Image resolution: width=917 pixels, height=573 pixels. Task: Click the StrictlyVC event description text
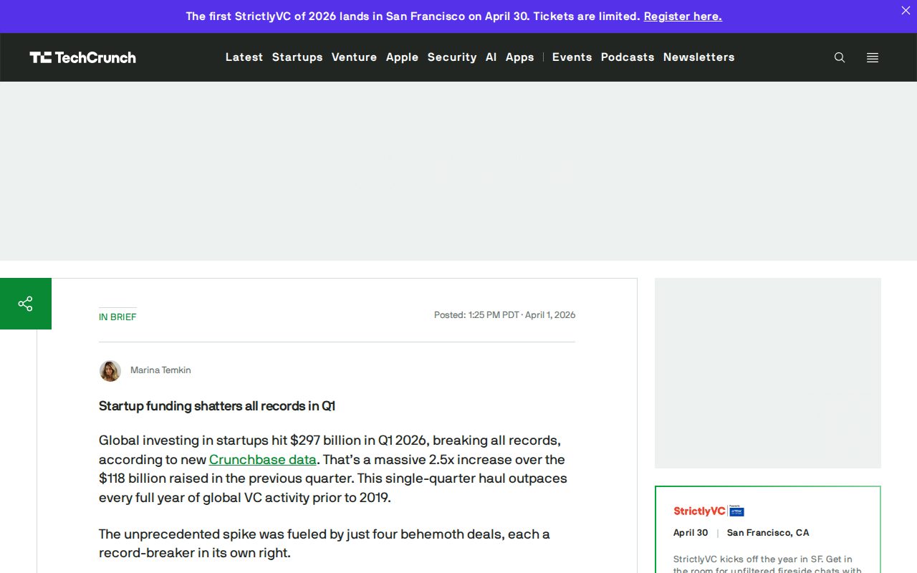tap(767, 564)
